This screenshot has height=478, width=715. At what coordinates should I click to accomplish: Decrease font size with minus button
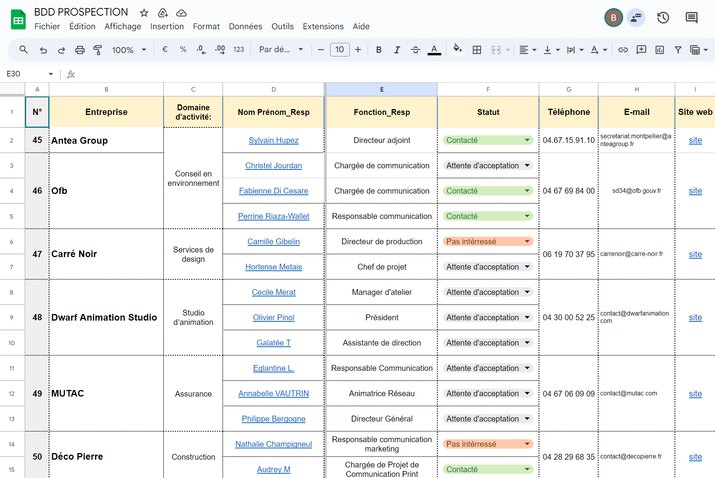pyautogui.click(x=321, y=49)
